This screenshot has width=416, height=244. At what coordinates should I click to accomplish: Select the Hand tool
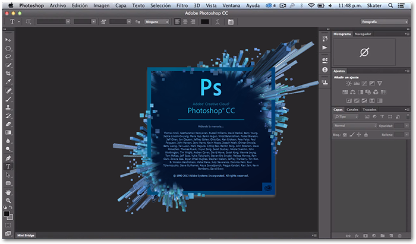tap(8, 192)
